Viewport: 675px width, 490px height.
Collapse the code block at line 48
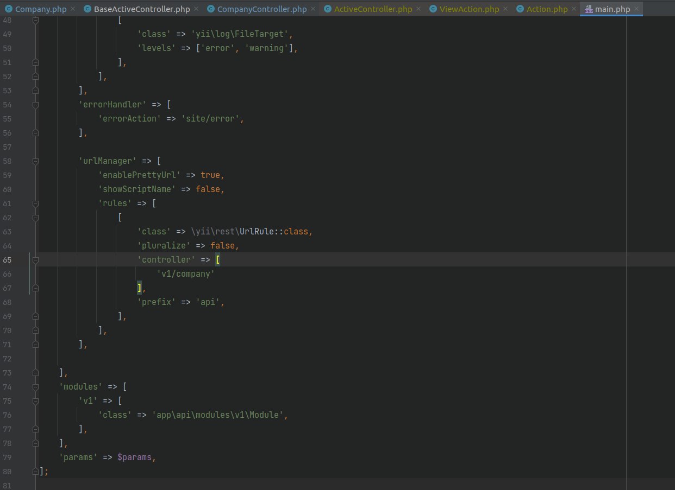tap(35, 20)
